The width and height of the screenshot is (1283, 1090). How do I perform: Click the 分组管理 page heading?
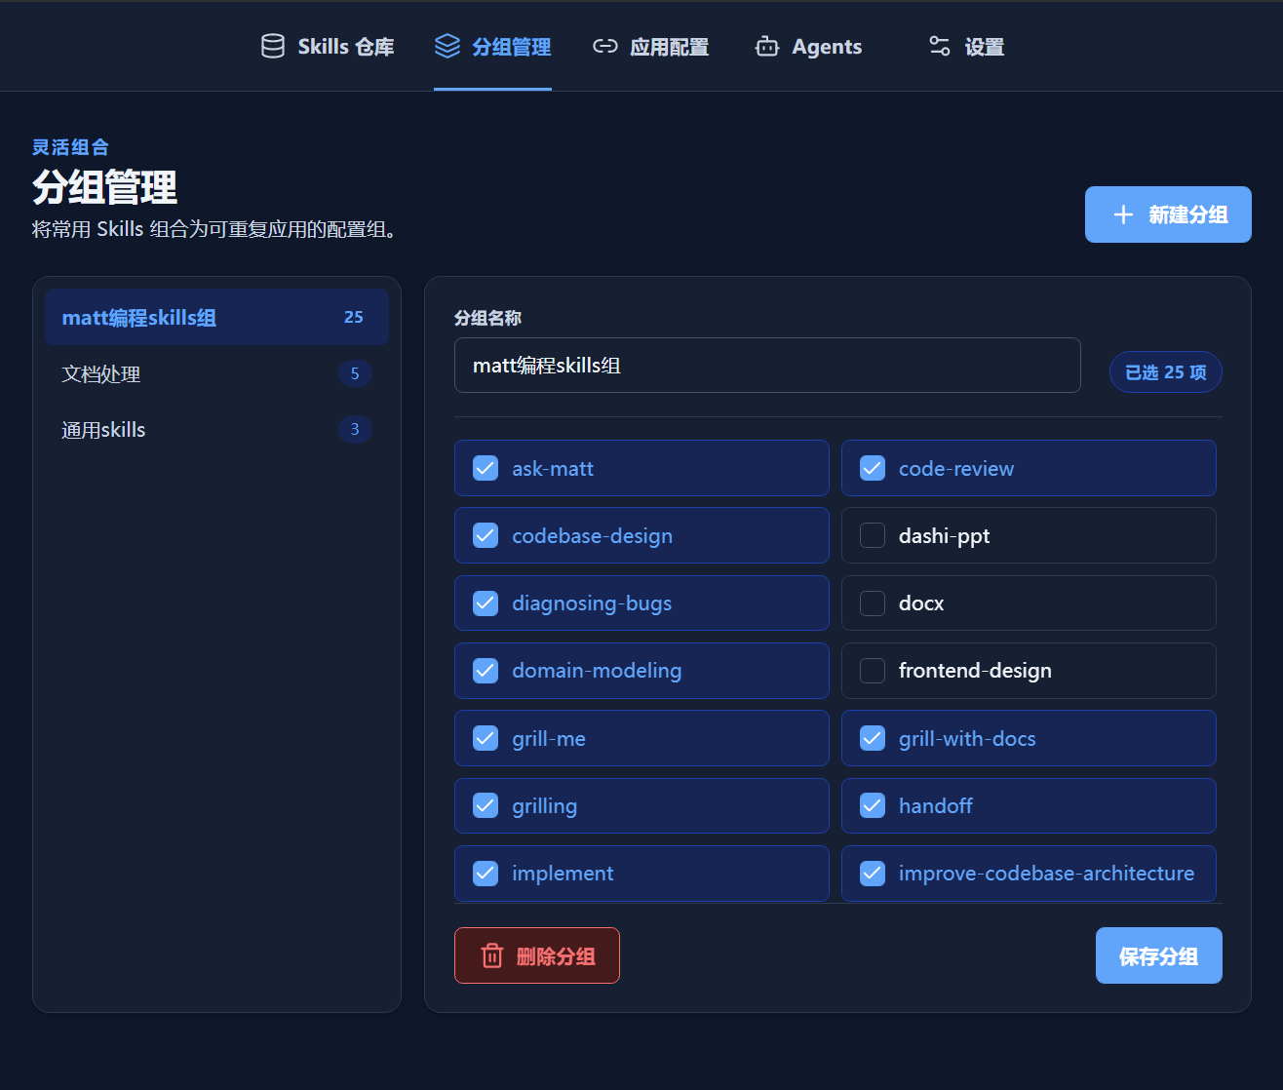click(x=104, y=187)
